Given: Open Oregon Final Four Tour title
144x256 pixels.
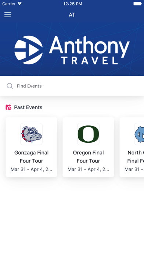Looking at the screenshot, I should point(88,157).
